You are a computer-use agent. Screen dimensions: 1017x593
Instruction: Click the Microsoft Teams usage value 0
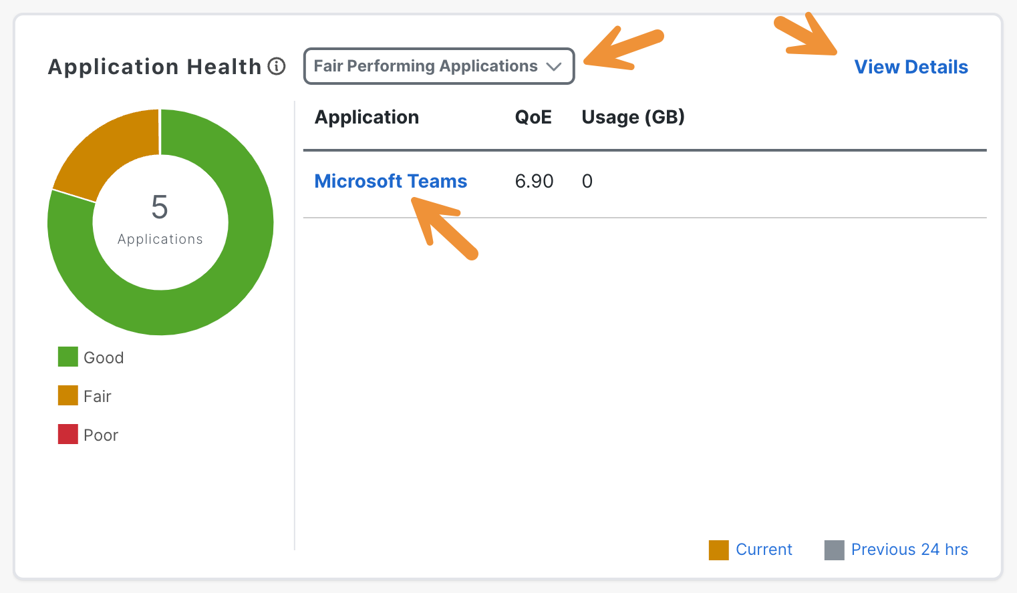click(587, 181)
